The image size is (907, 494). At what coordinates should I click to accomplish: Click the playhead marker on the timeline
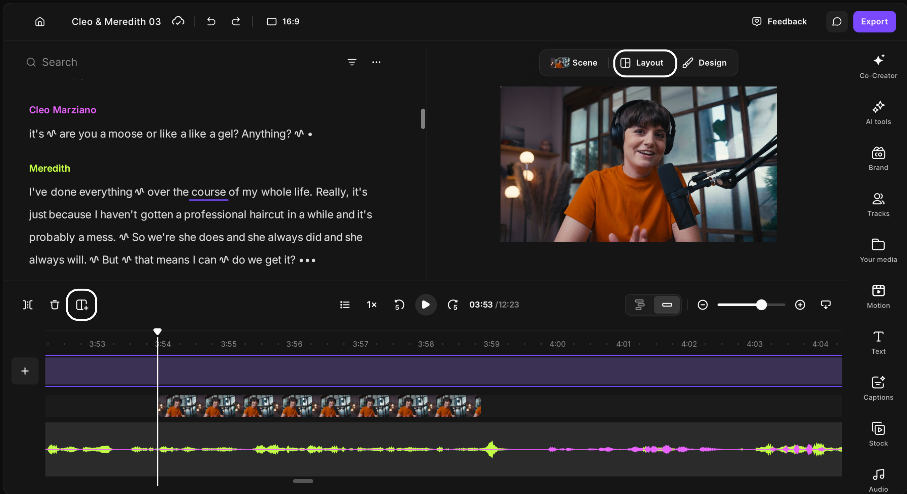[x=157, y=331]
